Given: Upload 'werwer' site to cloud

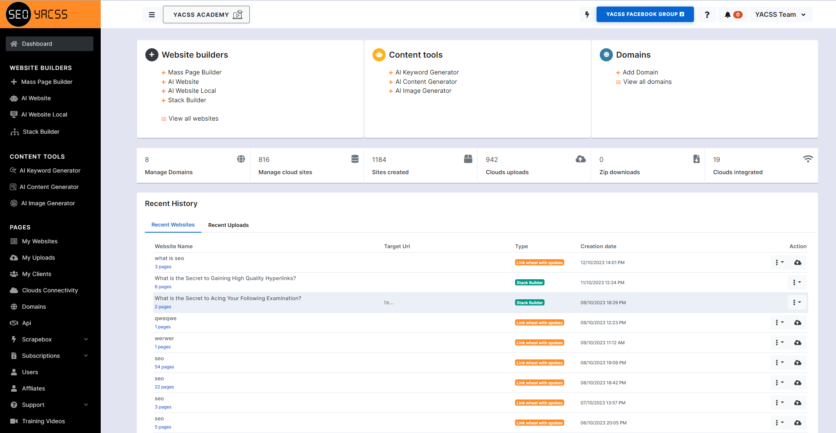Looking at the screenshot, I should pos(798,343).
